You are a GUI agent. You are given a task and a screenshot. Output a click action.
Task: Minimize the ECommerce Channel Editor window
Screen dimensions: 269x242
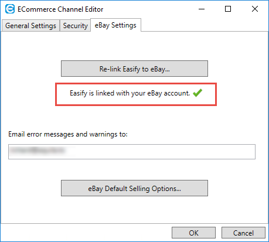point(202,9)
